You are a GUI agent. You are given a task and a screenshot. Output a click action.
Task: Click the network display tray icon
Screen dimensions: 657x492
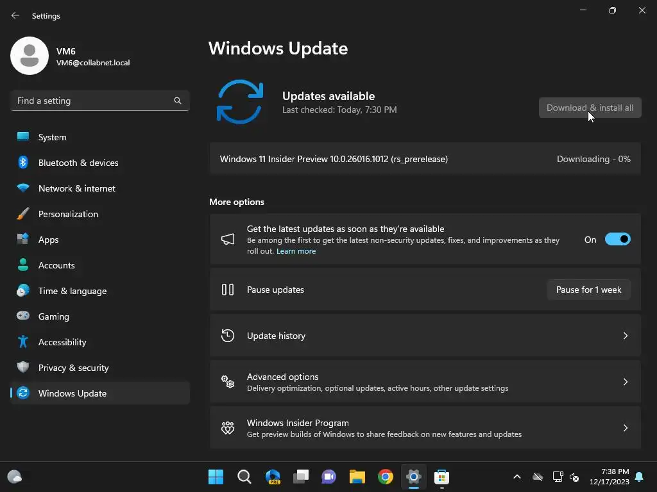pyautogui.click(x=558, y=477)
